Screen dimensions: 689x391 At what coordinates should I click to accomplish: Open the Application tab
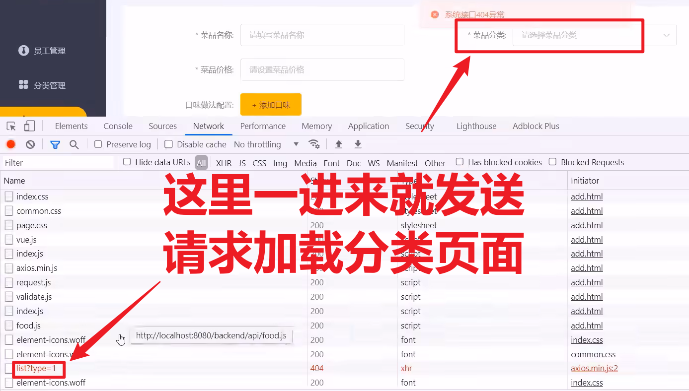click(369, 126)
